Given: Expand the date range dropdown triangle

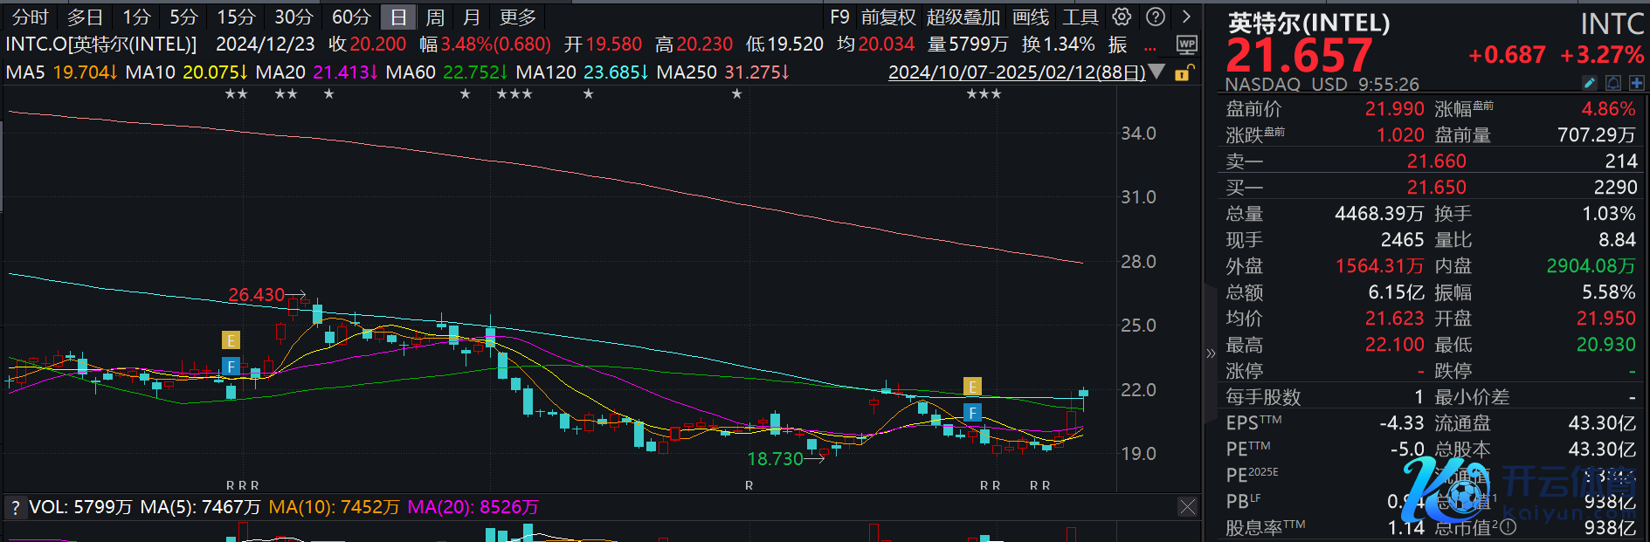Looking at the screenshot, I should point(1157,72).
